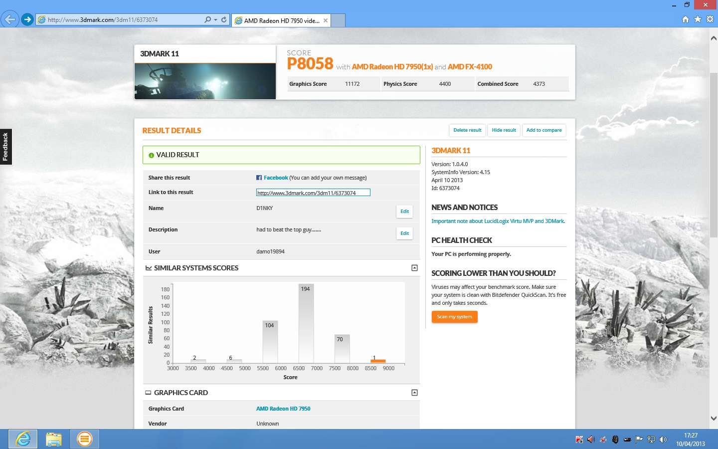718x449 pixels.
Task: Click the red speaker audio tray icon
Action: [591, 440]
